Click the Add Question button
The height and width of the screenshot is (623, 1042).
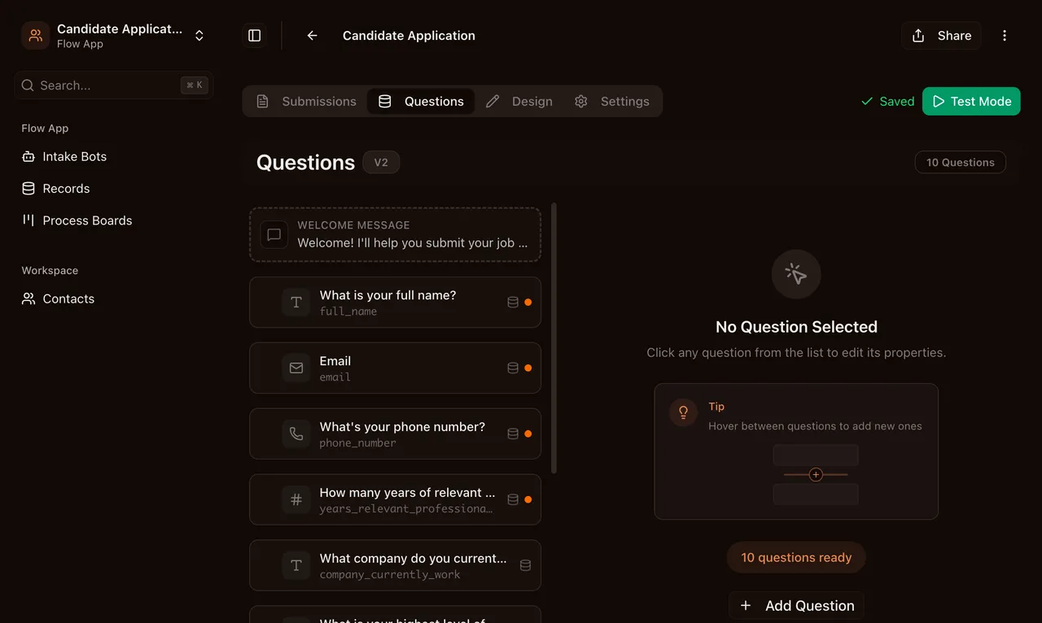(x=795, y=605)
